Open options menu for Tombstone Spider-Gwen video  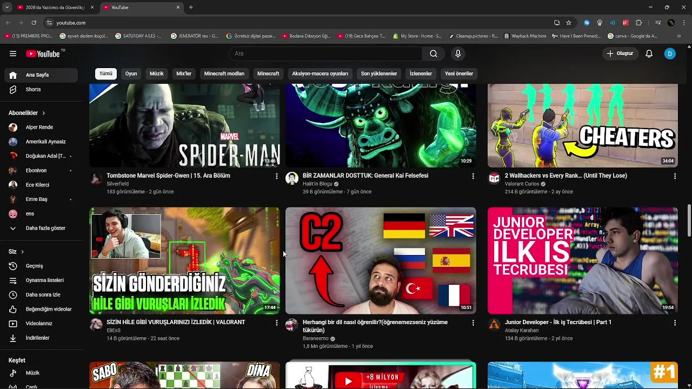pyautogui.click(x=276, y=176)
